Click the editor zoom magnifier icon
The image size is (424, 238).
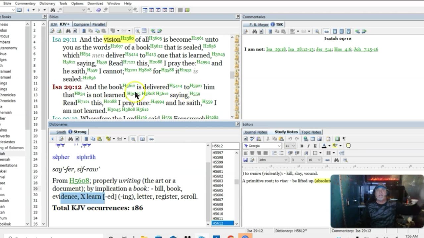345,160
